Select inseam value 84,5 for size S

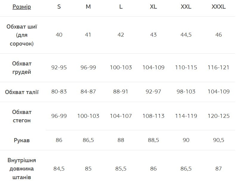[59, 169]
